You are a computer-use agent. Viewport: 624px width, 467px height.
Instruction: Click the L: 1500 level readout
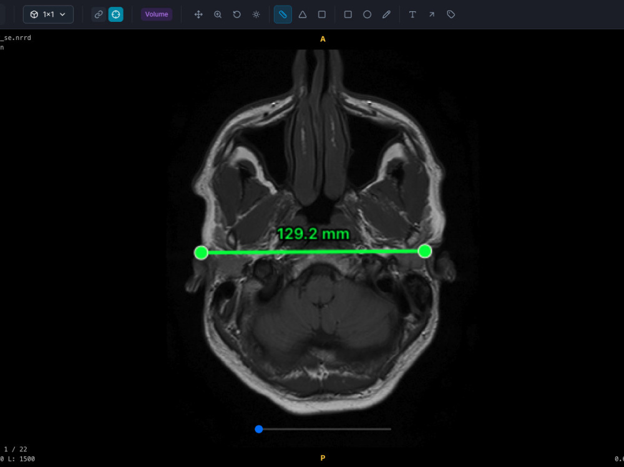coord(21,459)
